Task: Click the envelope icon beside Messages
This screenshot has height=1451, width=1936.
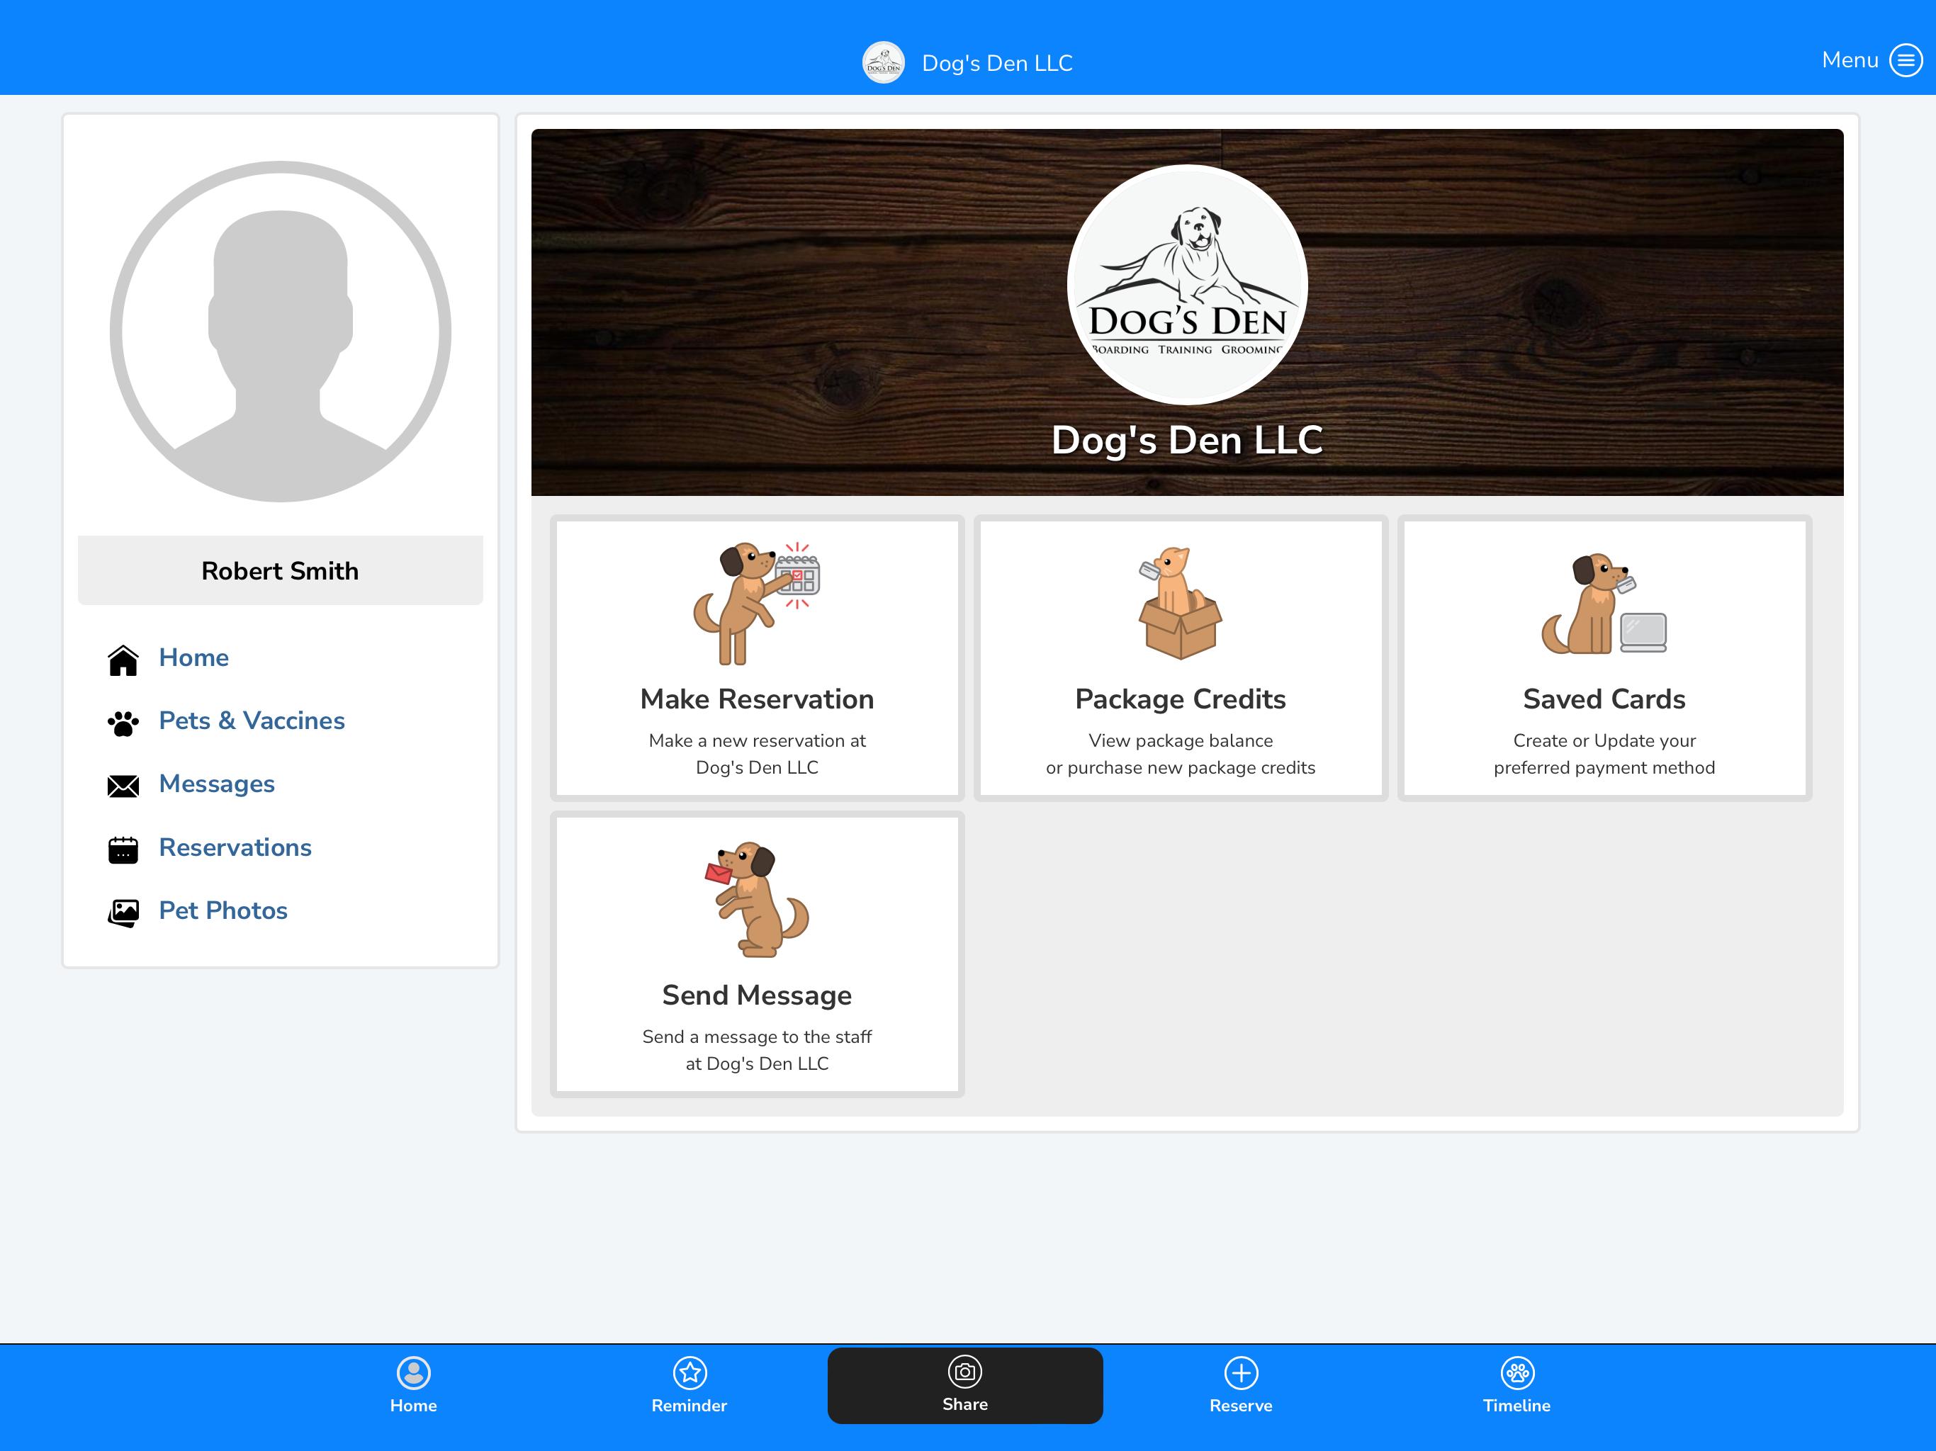Action: (123, 786)
